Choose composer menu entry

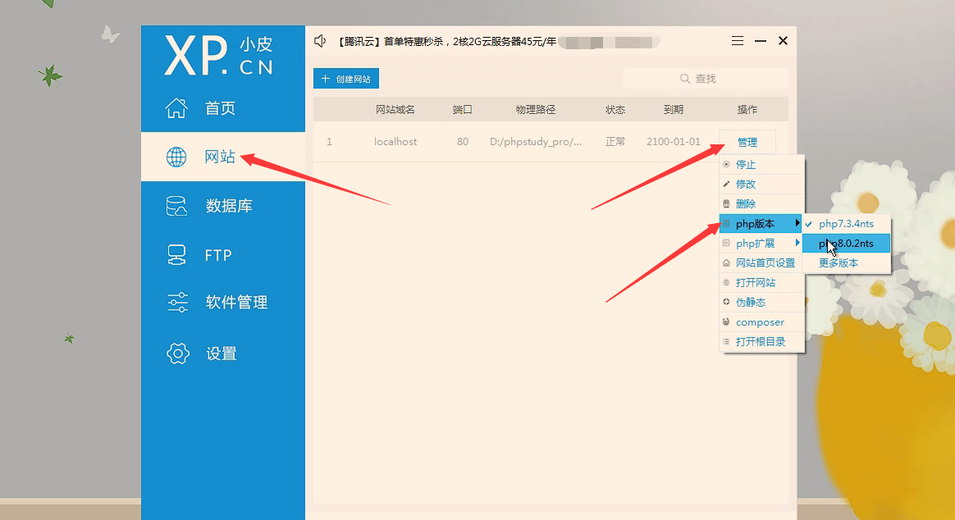pos(762,322)
